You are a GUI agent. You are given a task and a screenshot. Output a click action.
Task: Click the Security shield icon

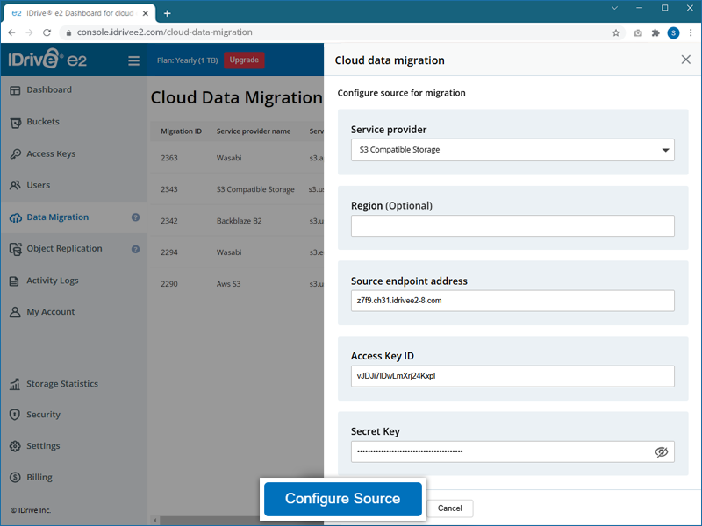(15, 415)
